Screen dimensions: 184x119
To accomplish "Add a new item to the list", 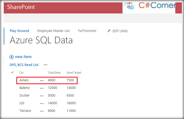I will [x=23, y=57].
